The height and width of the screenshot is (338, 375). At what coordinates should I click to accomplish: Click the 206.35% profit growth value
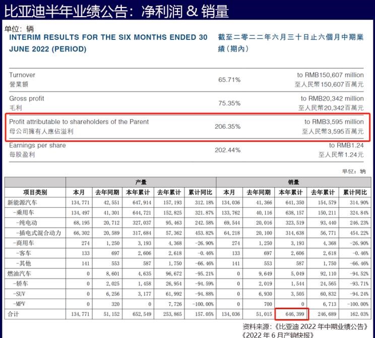coord(227,127)
